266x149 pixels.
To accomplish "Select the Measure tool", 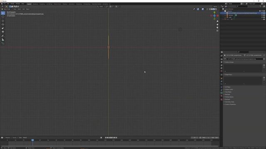I will tap(3, 40).
